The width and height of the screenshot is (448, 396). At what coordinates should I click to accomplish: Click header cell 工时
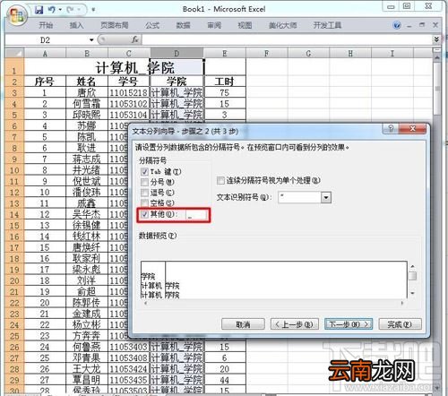point(225,82)
